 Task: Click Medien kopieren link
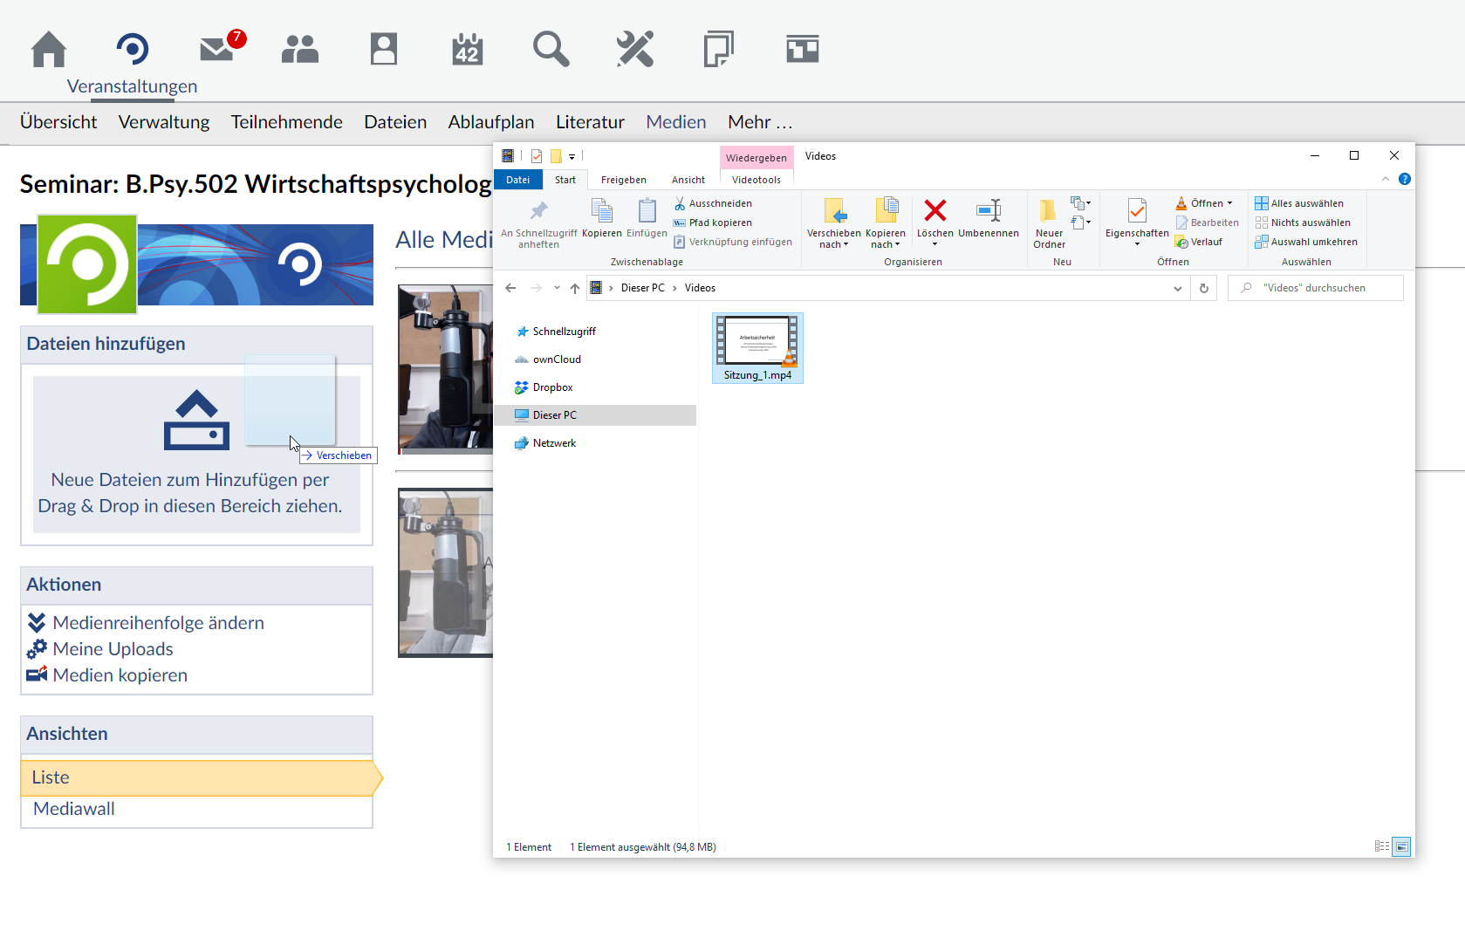click(120, 675)
